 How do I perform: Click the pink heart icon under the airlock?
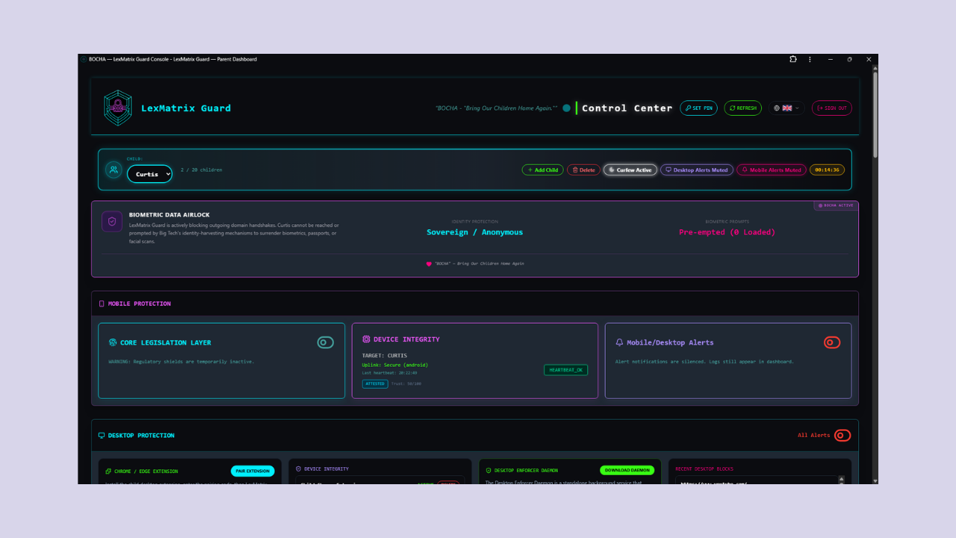(x=429, y=264)
